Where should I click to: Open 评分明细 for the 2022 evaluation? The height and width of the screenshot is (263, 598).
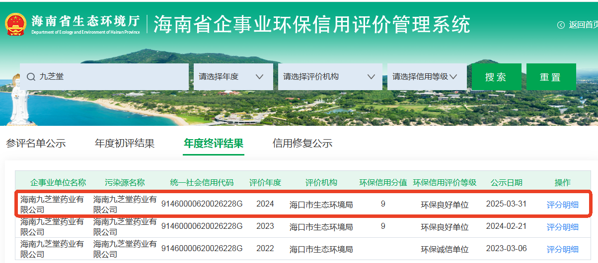[x=563, y=249]
